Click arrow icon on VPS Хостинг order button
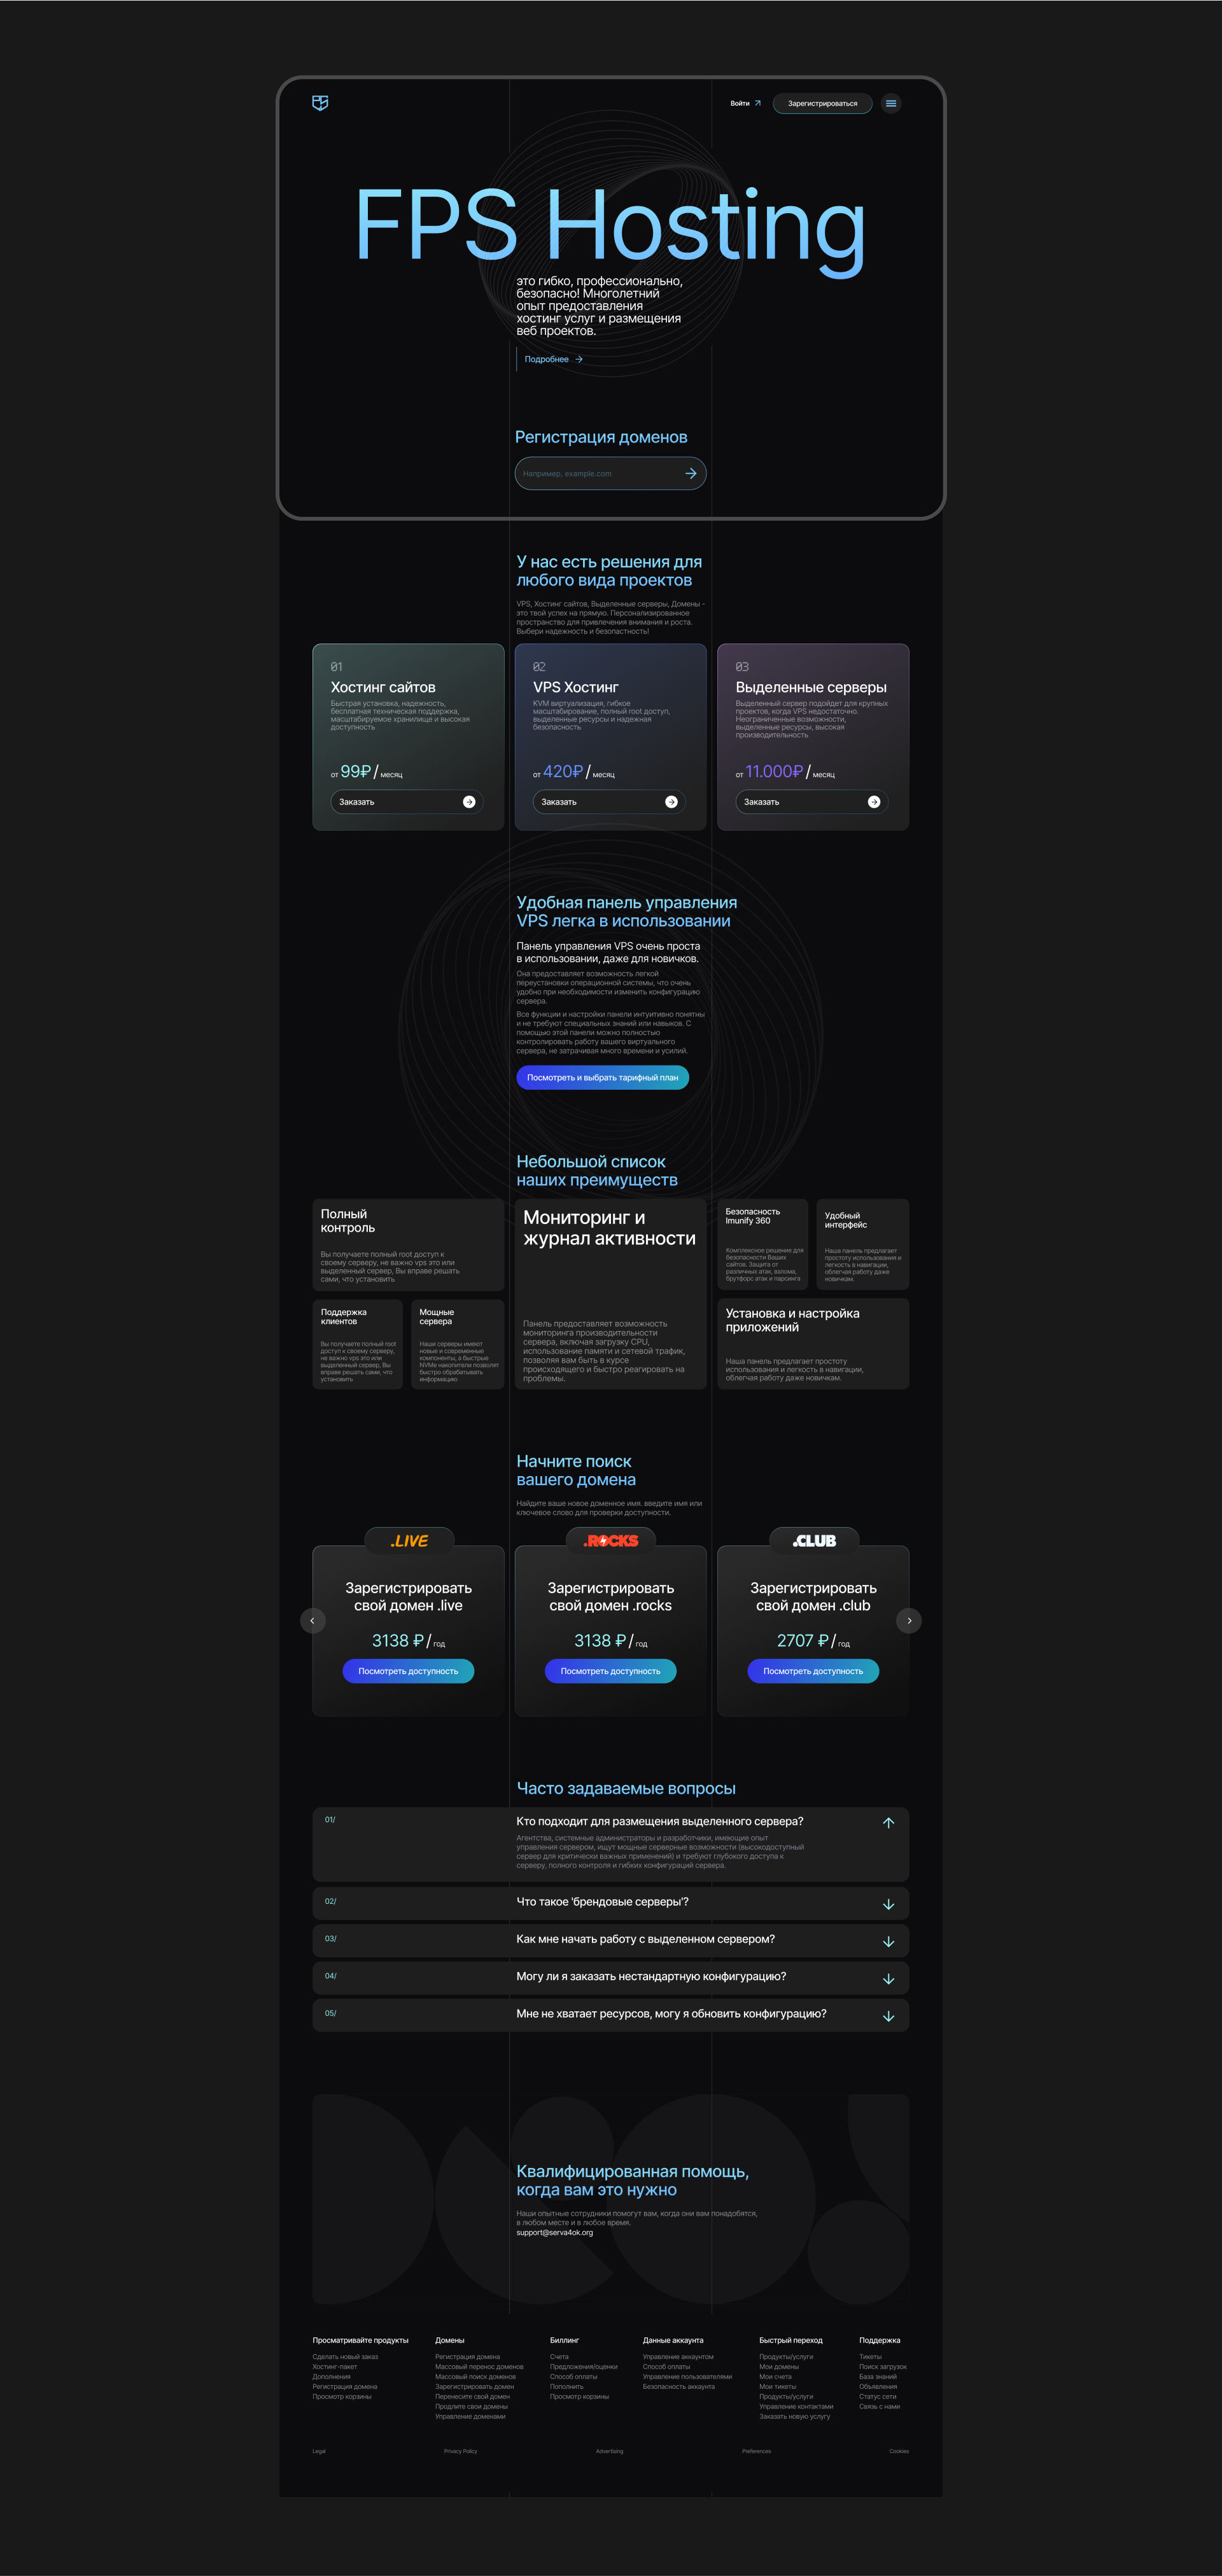 pos(671,802)
